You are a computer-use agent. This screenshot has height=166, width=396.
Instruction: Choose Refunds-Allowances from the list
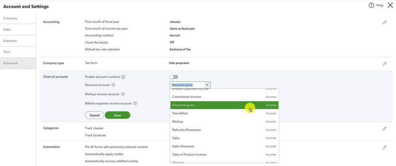(x=224, y=130)
